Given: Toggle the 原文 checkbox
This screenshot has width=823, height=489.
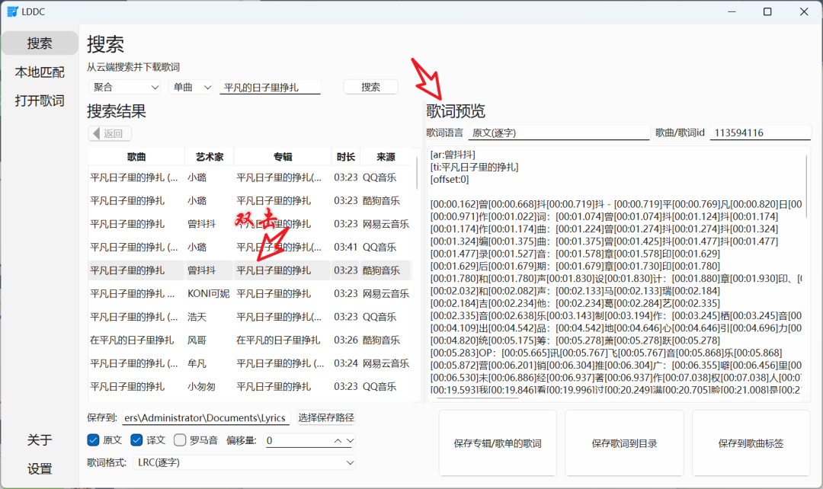Looking at the screenshot, I should pyautogui.click(x=94, y=440).
